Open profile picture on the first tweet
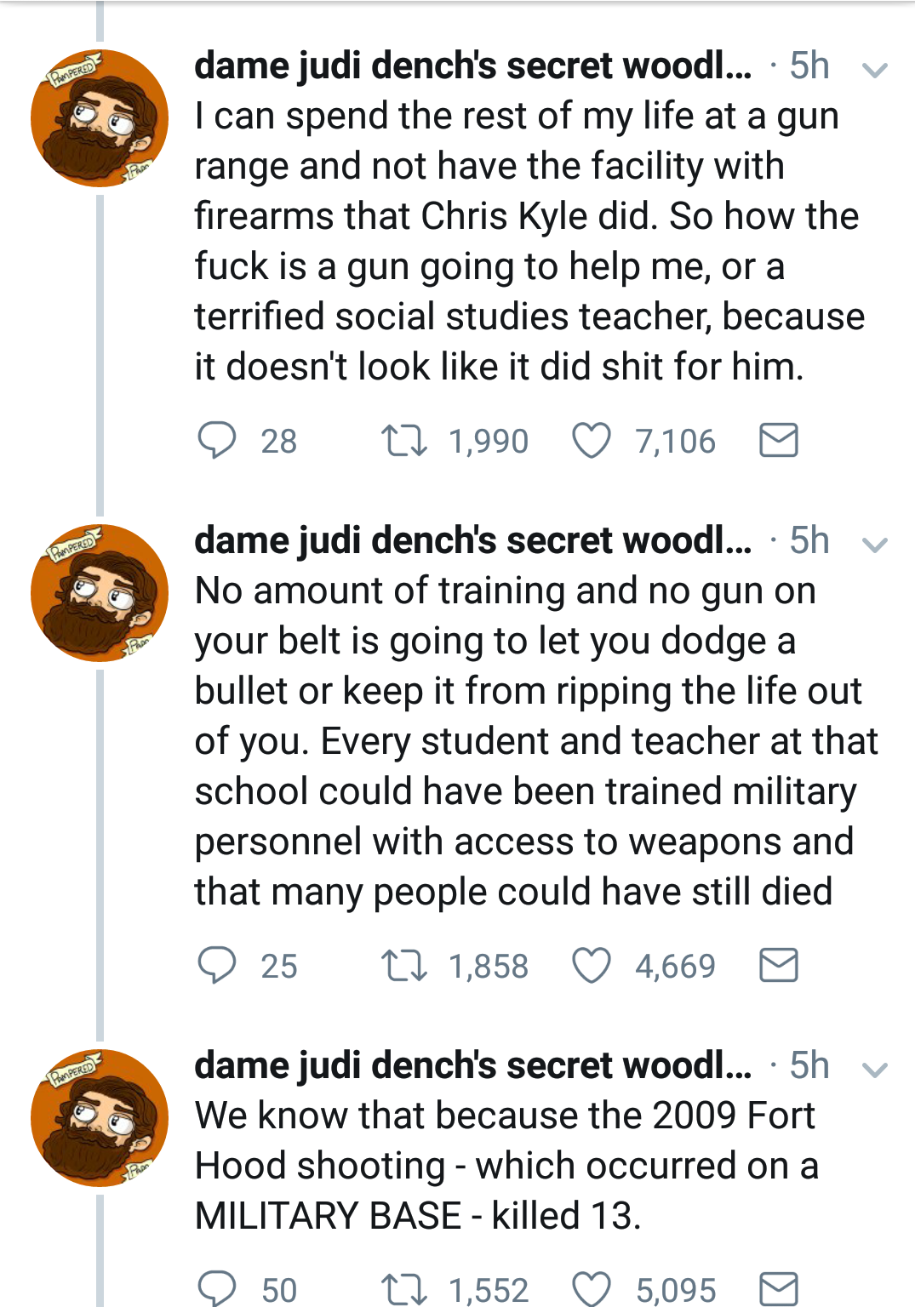The image size is (915, 1307). click(x=100, y=118)
